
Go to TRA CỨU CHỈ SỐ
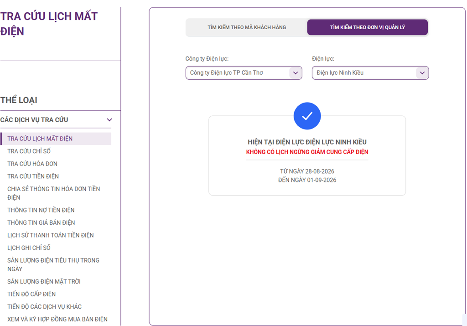coord(29,151)
